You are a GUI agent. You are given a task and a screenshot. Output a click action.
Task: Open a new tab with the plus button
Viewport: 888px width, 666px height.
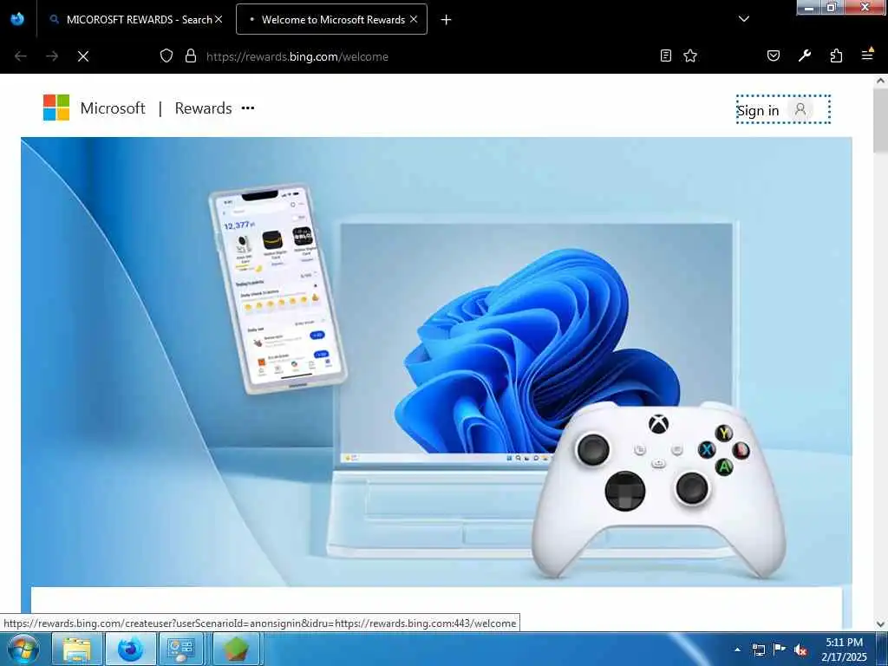click(x=447, y=20)
